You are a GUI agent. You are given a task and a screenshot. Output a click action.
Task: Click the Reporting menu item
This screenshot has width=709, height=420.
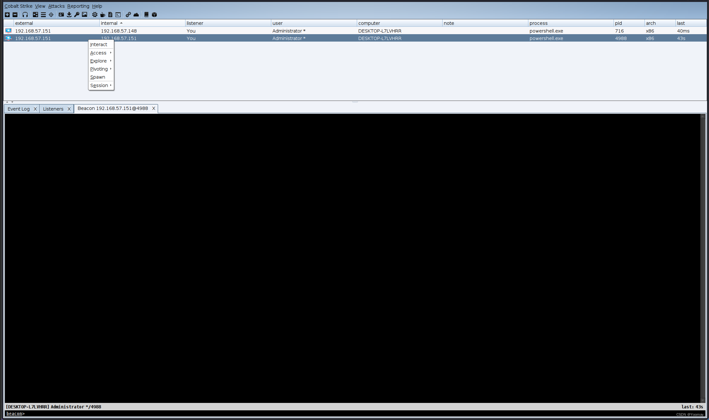pyautogui.click(x=78, y=6)
